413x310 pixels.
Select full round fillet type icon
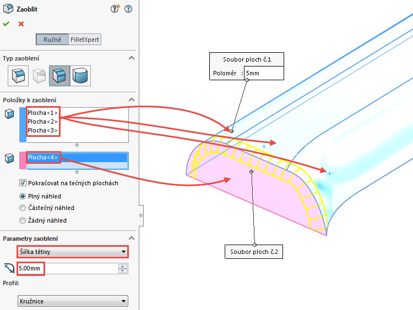(80, 76)
